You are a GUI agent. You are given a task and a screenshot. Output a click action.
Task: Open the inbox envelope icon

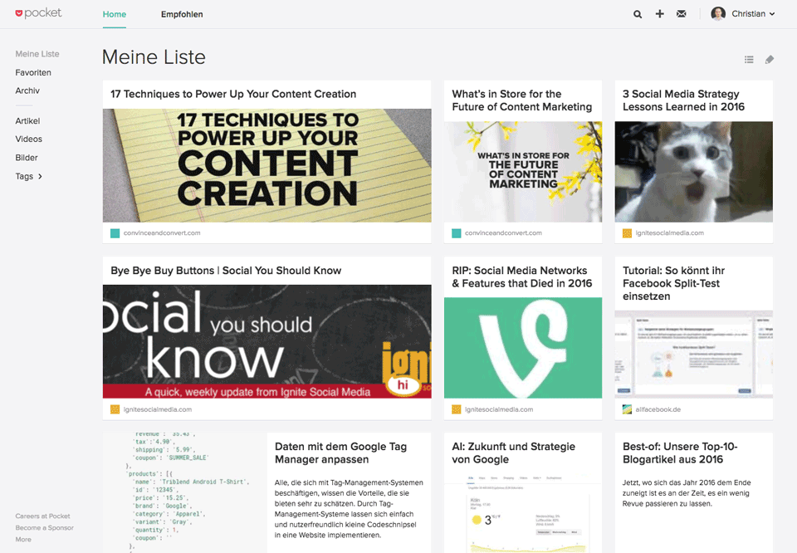[682, 14]
